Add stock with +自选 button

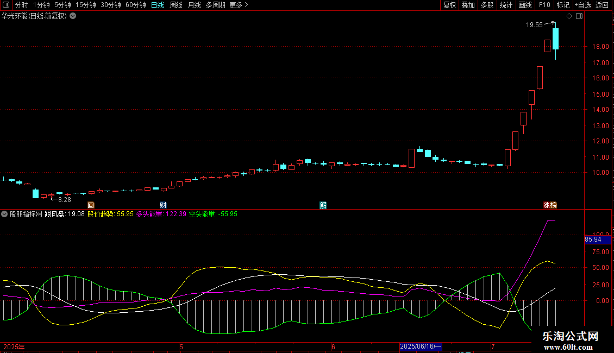click(581, 5)
